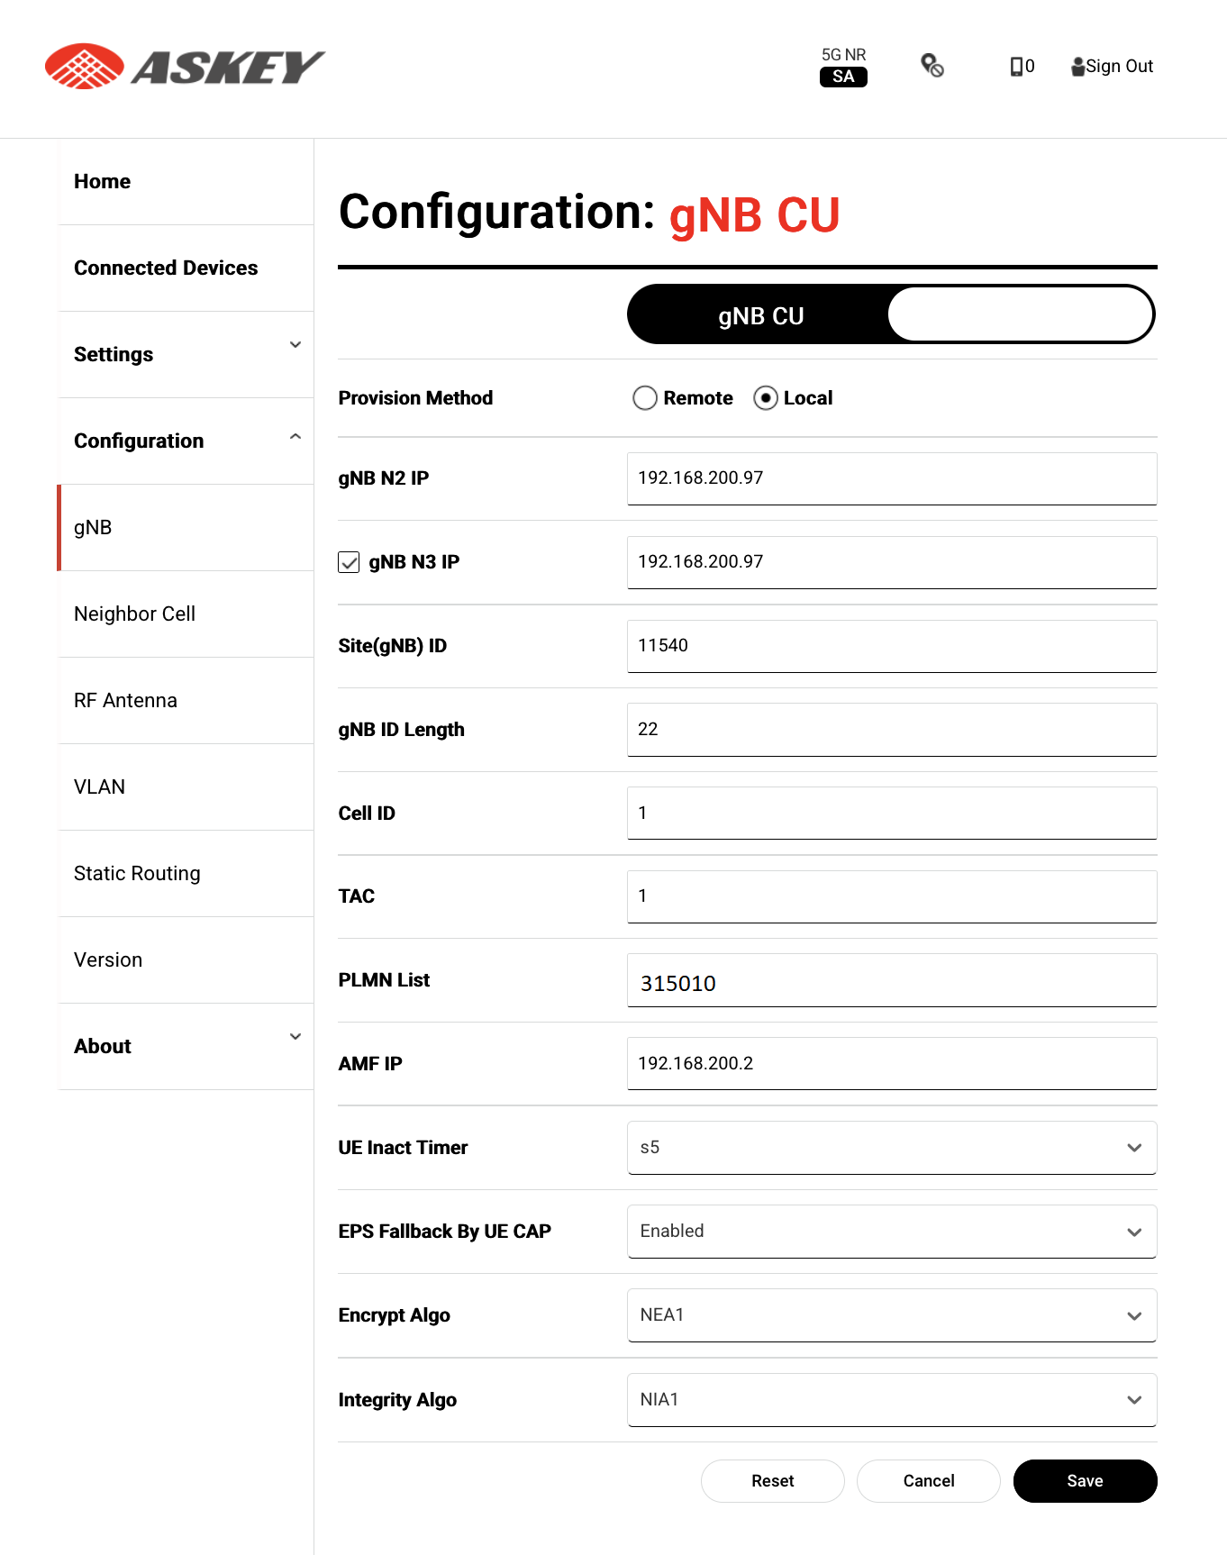
Task: Select the Local provision method
Action: point(766,398)
